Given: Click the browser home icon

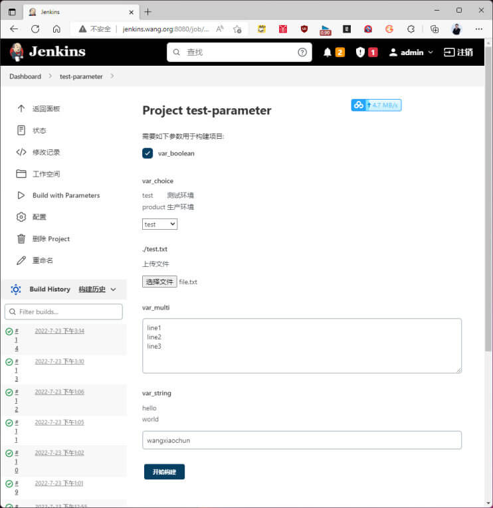Looking at the screenshot, I should pyautogui.click(x=56, y=29).
